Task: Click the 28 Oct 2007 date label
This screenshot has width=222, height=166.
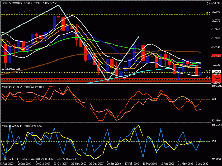Action: pyautogui.click(x=61, y=164)
